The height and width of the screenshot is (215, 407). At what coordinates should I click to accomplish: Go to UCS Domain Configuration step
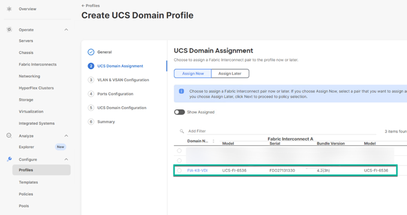pyautogui.click(x=122, y=107)
